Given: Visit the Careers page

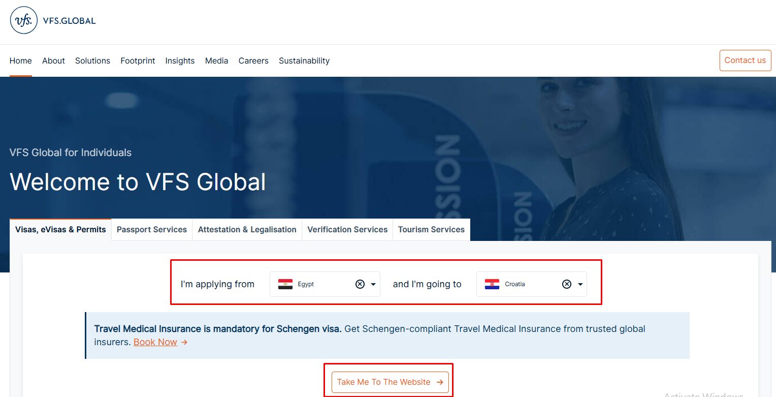Looking at the screenshot, I should tap(253, 60).
